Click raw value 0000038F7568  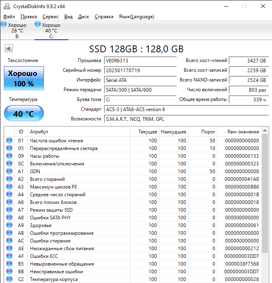tap(242, 264)
